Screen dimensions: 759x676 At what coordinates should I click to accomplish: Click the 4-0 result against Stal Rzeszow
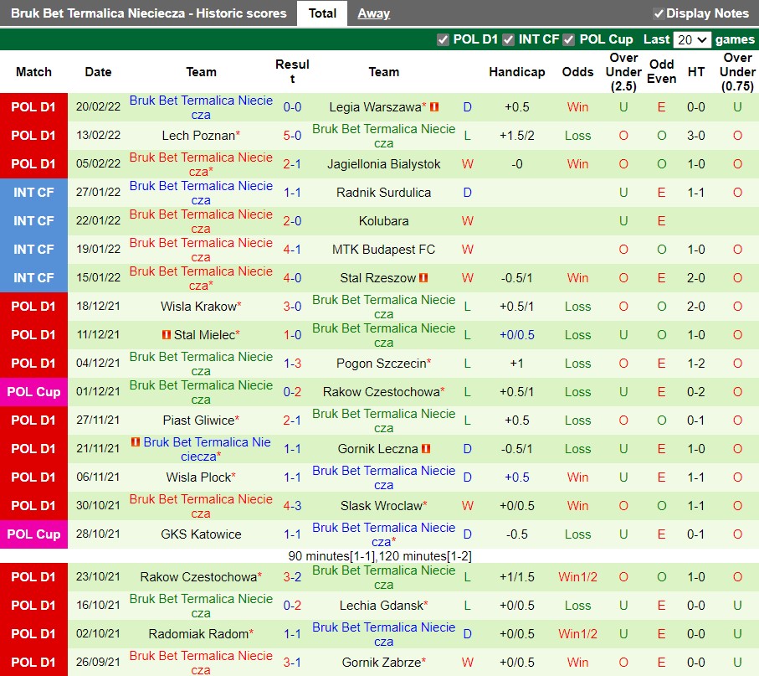(x=292, y=278)
